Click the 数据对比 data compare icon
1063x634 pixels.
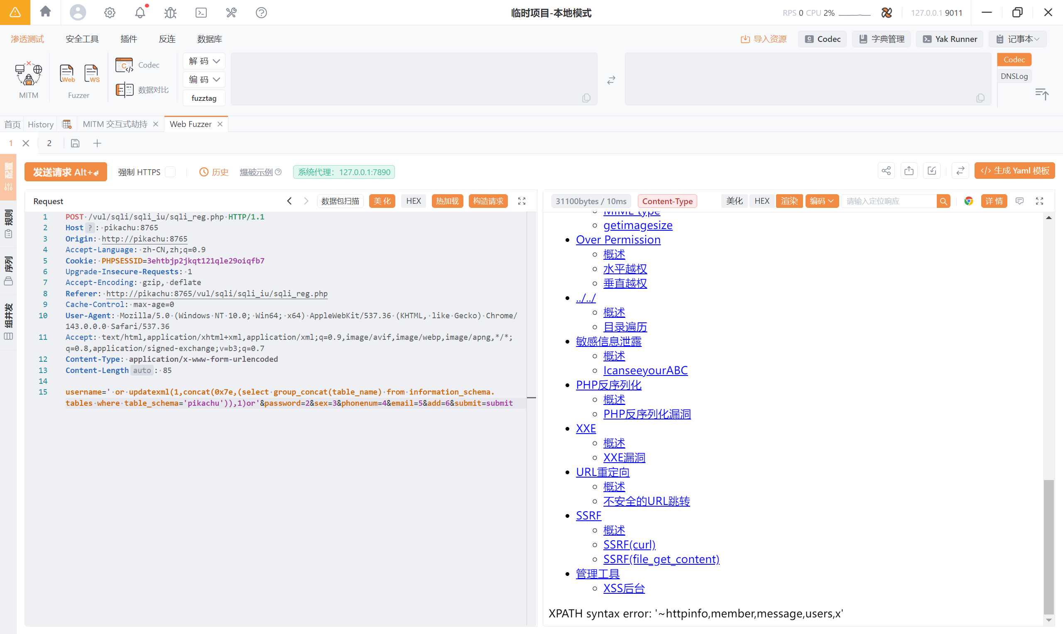coord(125,90)
